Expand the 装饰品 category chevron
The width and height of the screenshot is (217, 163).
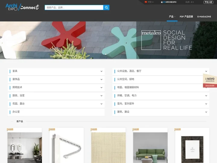pyautogui.click(x=102, y=79)
